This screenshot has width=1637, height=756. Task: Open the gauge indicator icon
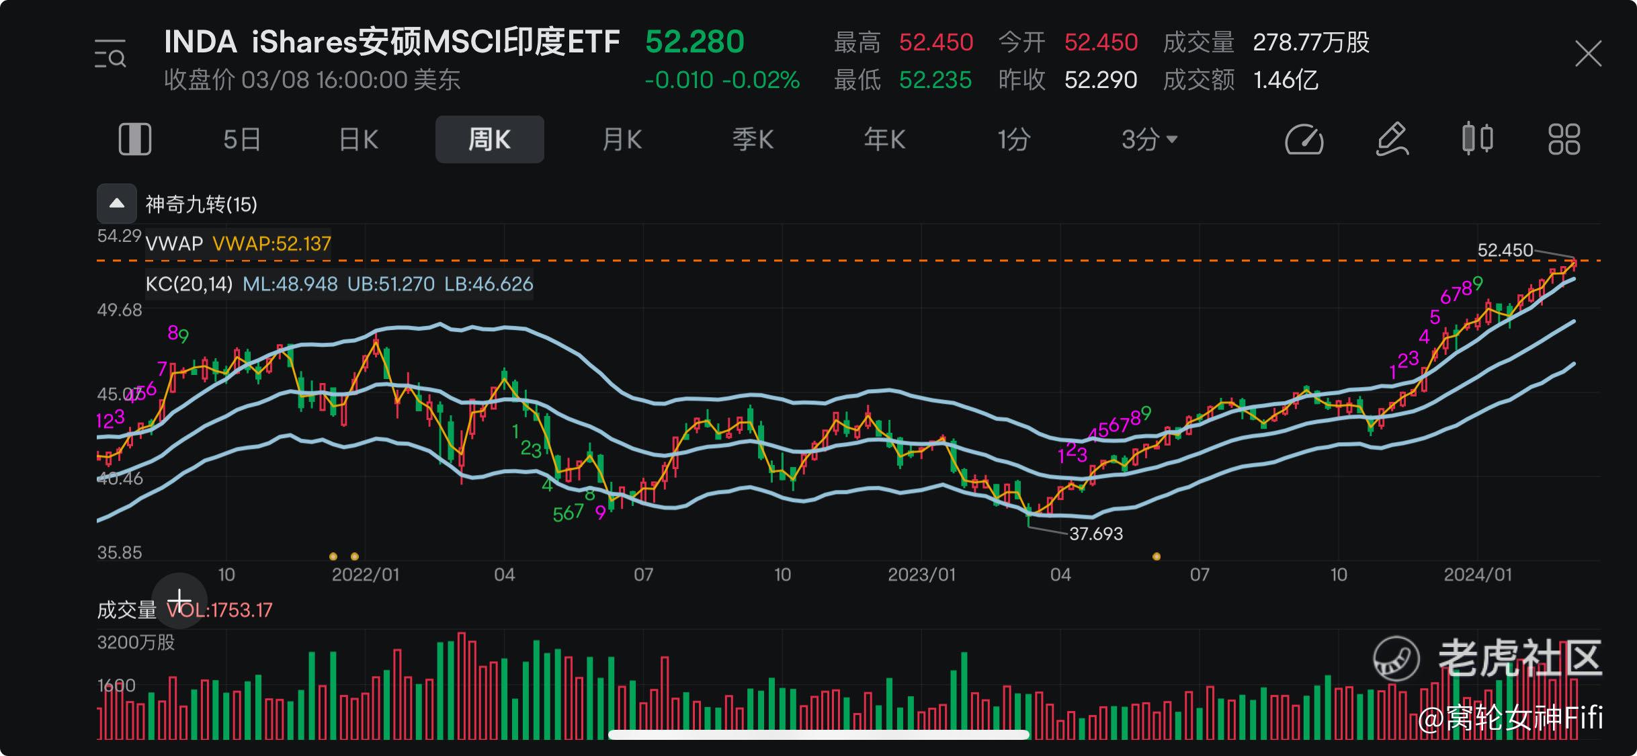click(1304, 140)
